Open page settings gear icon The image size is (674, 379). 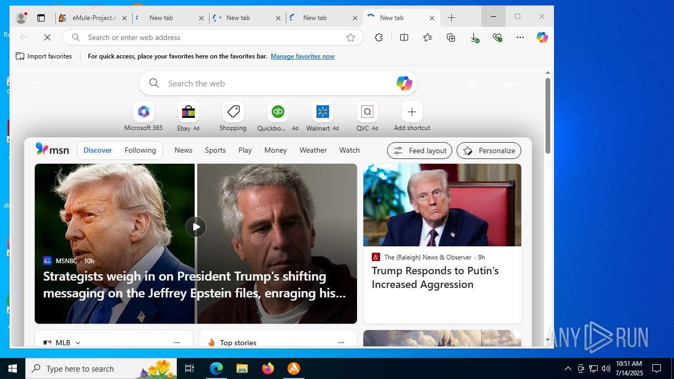[473, 83]
